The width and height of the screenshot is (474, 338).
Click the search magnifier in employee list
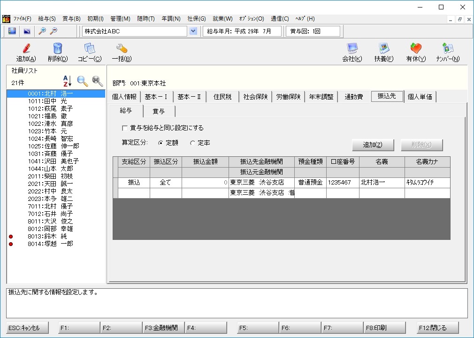[x=82, y=81]
